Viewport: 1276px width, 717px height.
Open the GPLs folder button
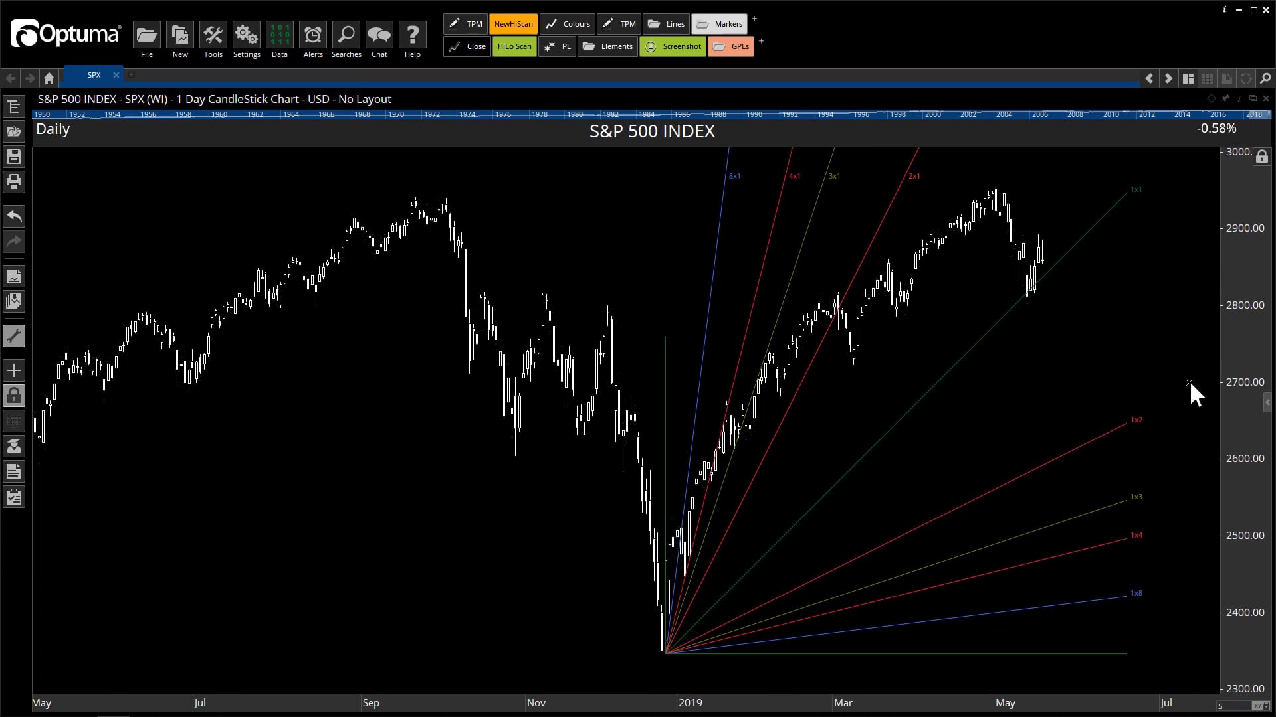[731, 46]
